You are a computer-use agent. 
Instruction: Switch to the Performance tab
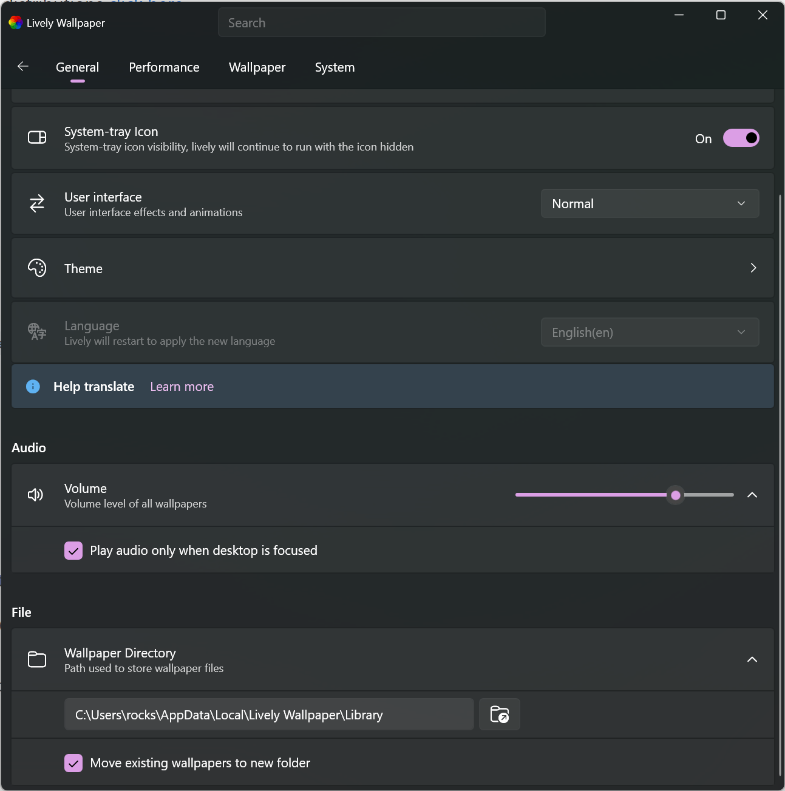click(164, 67)
